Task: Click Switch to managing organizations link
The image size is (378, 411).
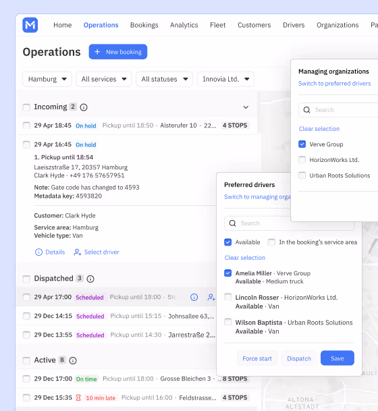Action: point(257,197)
